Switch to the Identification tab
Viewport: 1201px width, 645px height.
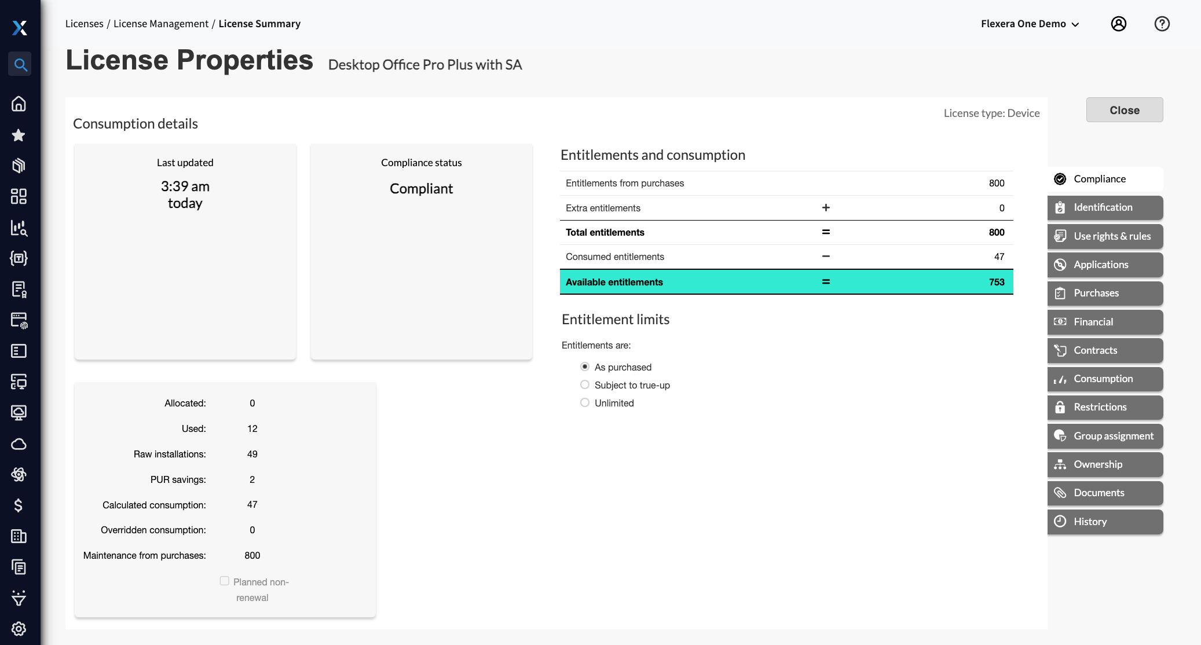pos(1104,207)
